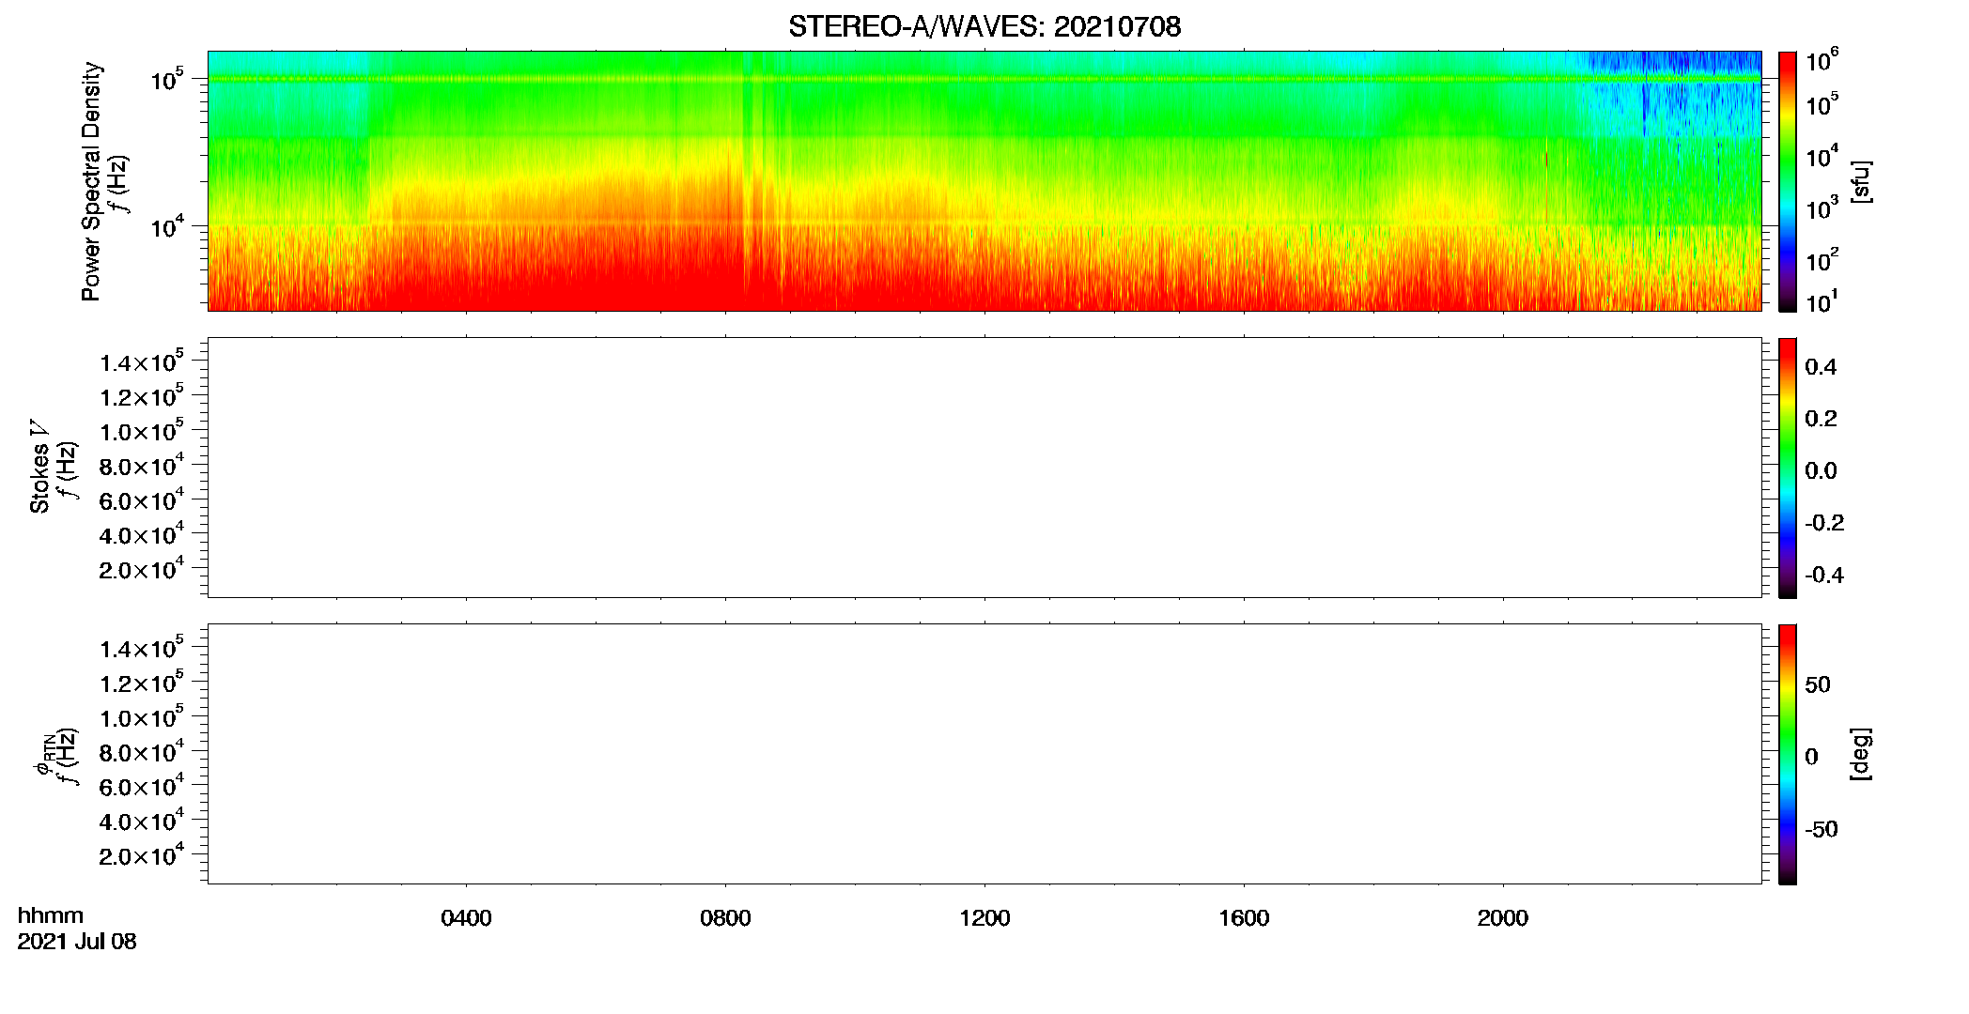Click the 2021 Jul 08 date label

[x=77, y=942]
